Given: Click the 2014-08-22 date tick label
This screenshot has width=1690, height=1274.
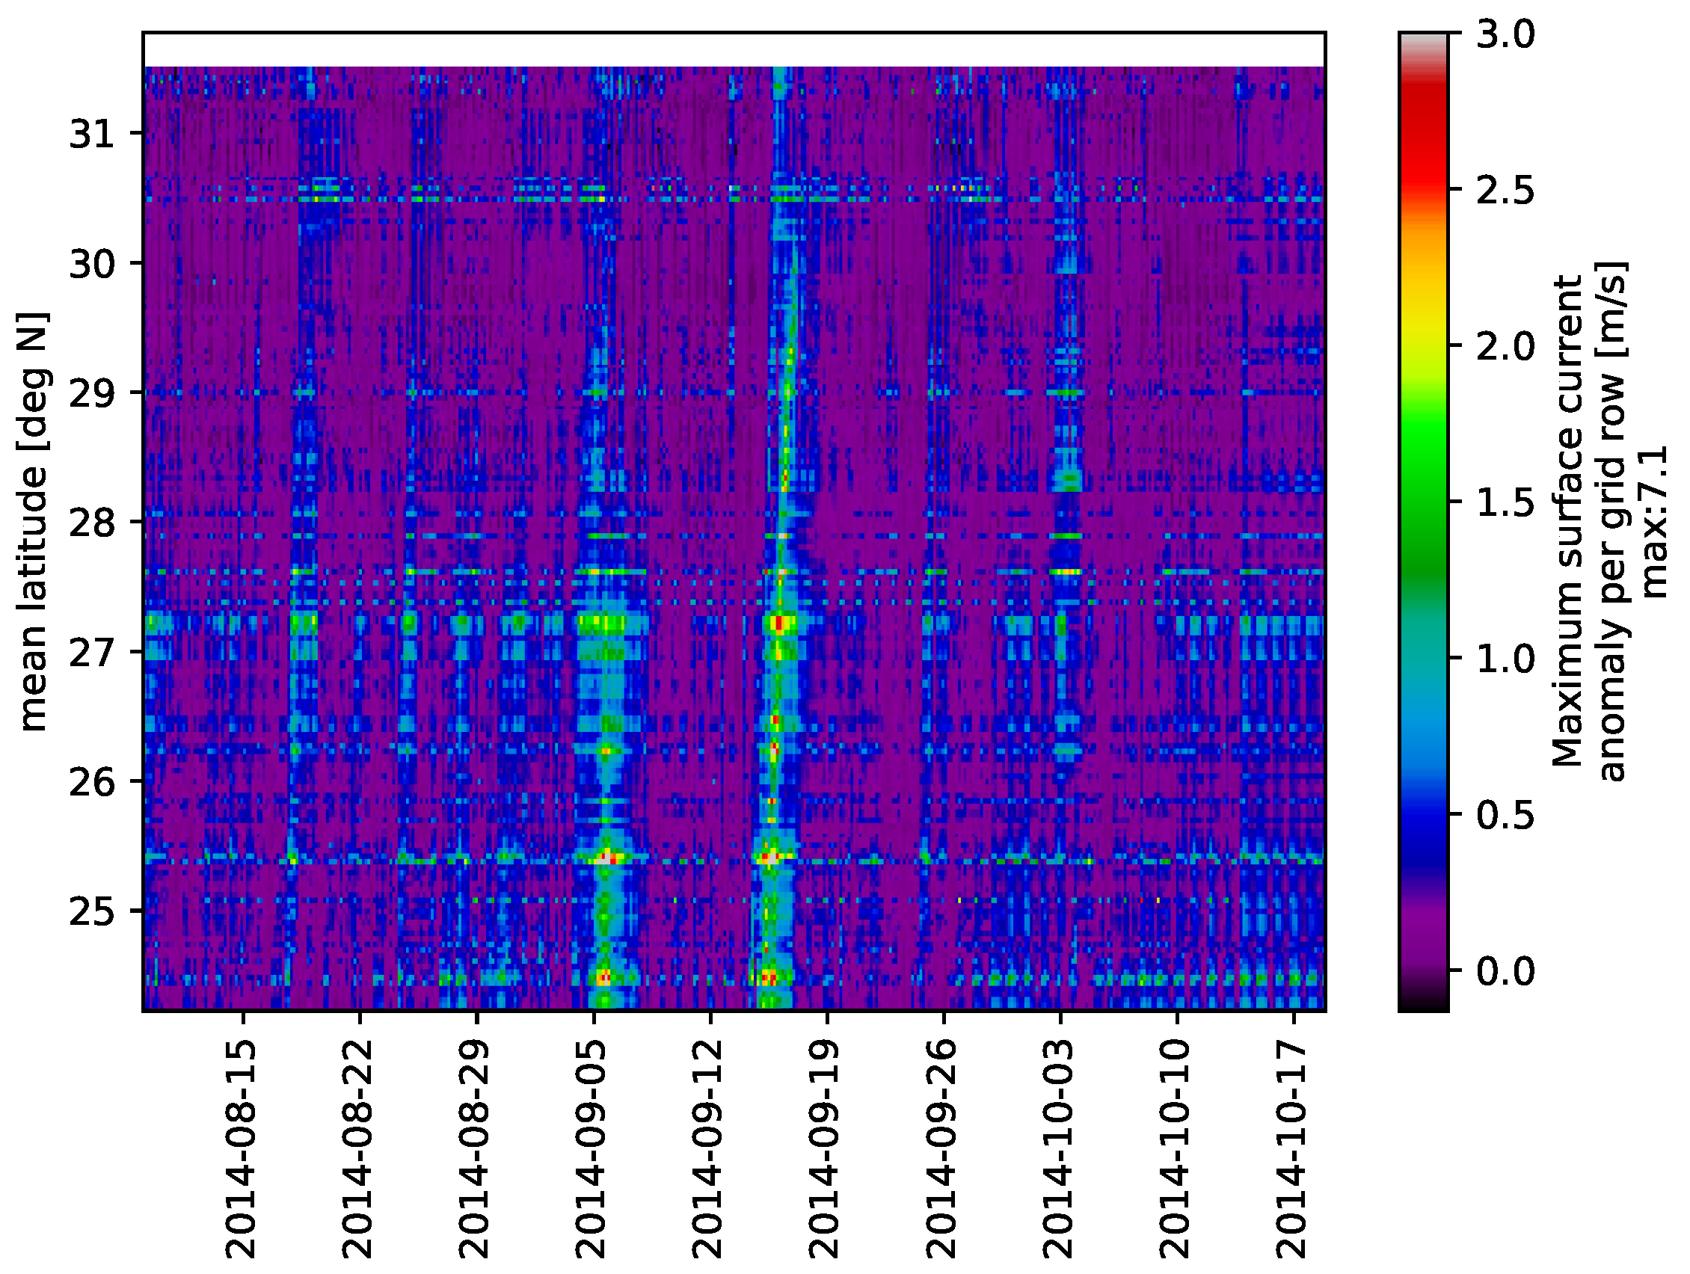Looking at the screenshot, I should [357, 1149].
